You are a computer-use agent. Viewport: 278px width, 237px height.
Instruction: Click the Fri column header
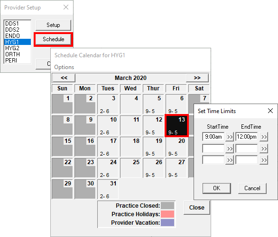click(176, 88)
